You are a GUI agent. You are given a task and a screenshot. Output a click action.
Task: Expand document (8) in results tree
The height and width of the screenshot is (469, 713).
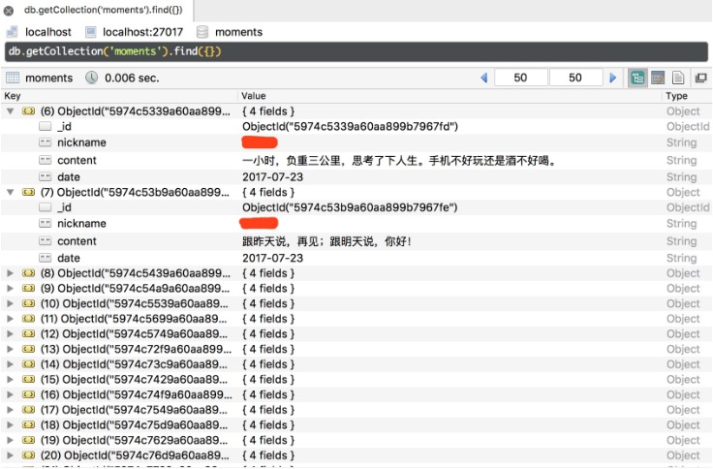click(11, 273)
